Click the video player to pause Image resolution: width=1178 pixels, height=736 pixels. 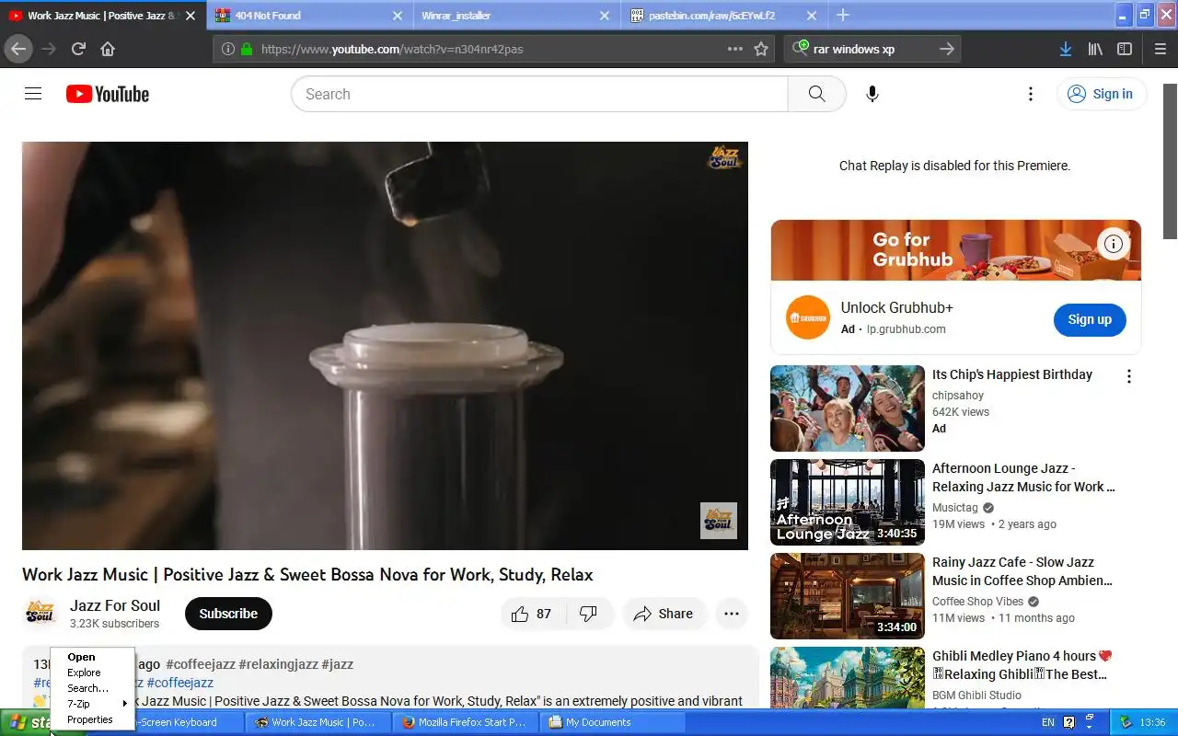[x=385, y=346]
